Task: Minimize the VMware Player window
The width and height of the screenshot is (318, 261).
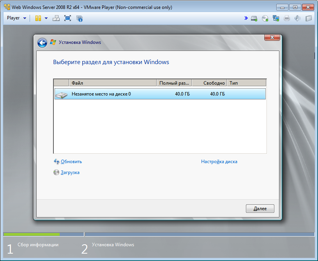Action: pyautogui.click(x=282, y=7)
